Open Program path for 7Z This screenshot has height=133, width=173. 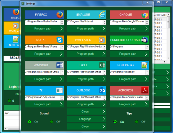pos(44,104)
